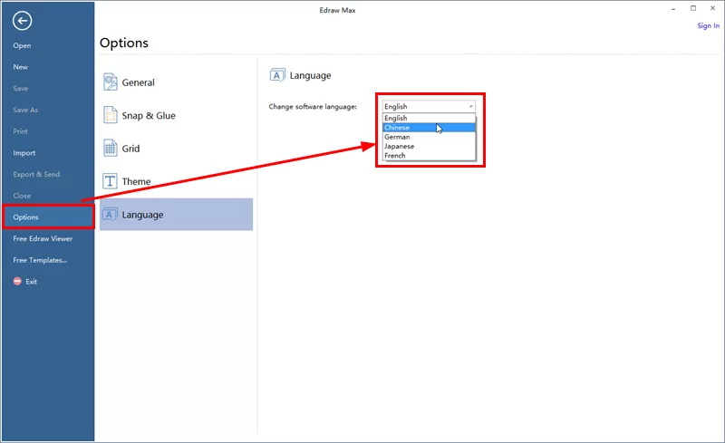
Task: Click the 'Change software language:' label
Action: [x=313, y=106]
